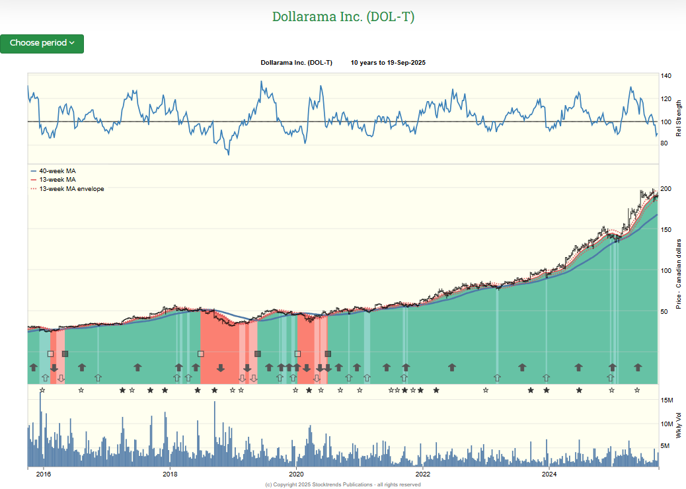Click the 15M weekly volume axis label

(x=667, y=400)
